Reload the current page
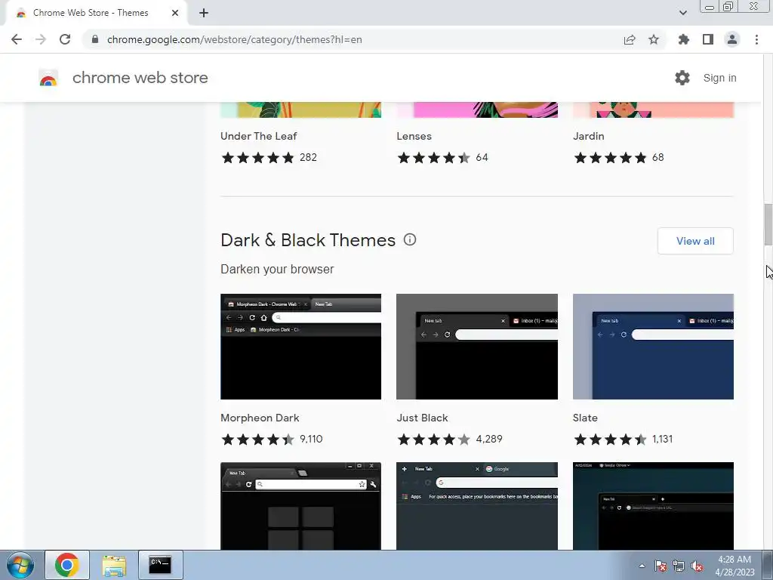 [65, 39]
